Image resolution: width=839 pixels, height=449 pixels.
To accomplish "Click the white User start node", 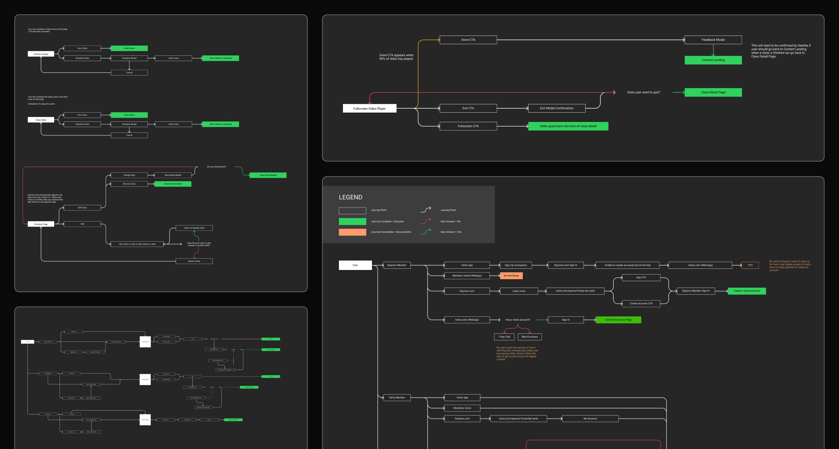I will click(x=355, y=265).
